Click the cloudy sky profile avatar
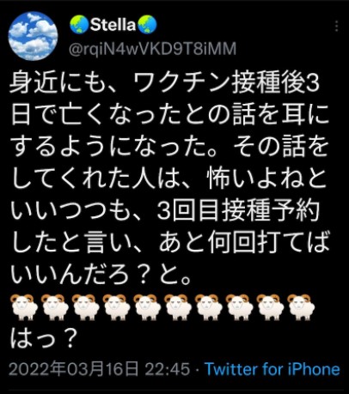Screen dimensions: 349x394 pos(33,36)
